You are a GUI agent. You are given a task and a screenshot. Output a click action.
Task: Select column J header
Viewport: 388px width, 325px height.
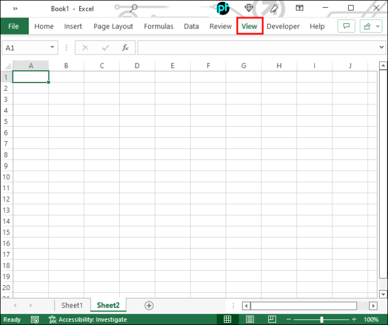(350, 66)
